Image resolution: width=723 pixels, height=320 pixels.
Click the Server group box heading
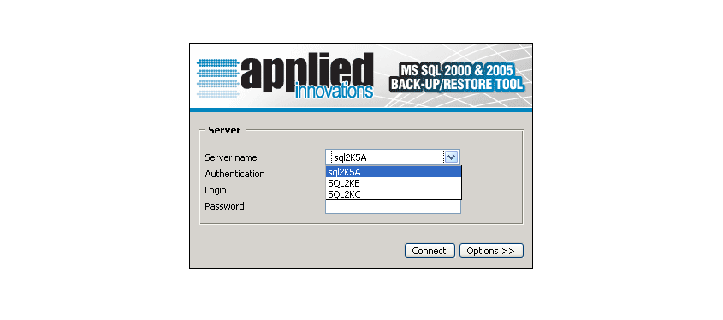224,130
